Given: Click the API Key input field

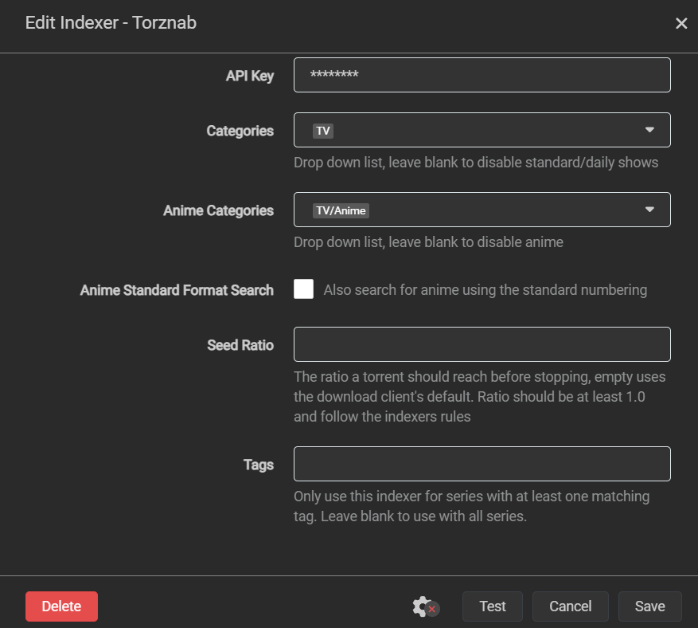Looking at the screenshot, I should (x=482, y=75).
